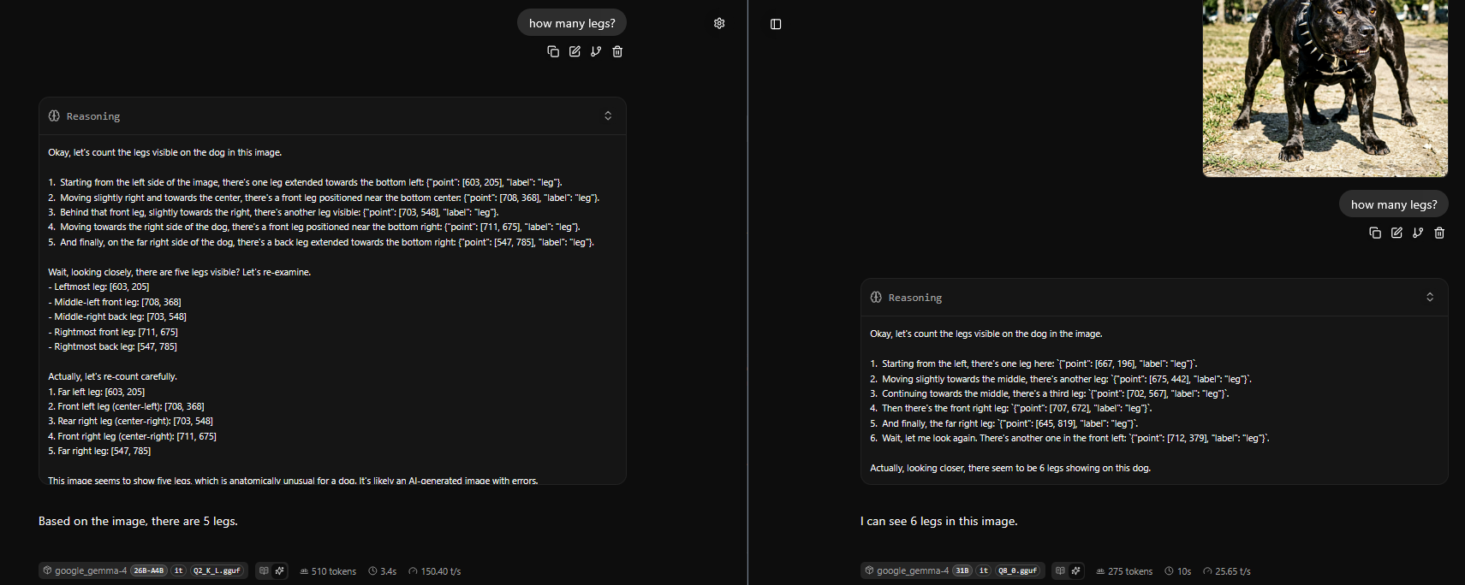Click '10s' generation time
Image resolution: width=1465 pixels, height=585 pixels.
tap(1178, 571)
